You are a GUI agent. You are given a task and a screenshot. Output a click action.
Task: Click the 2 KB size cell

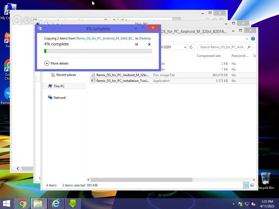(225, 64)
